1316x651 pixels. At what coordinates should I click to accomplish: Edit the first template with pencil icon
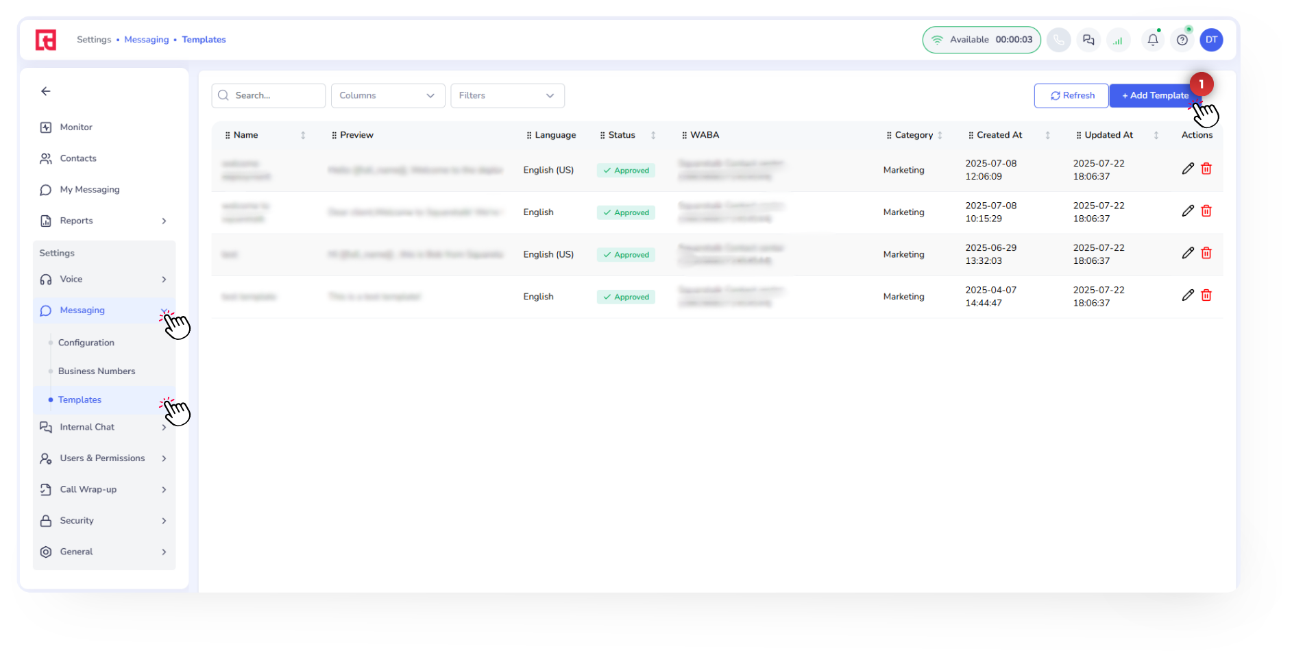[1188, 169]
